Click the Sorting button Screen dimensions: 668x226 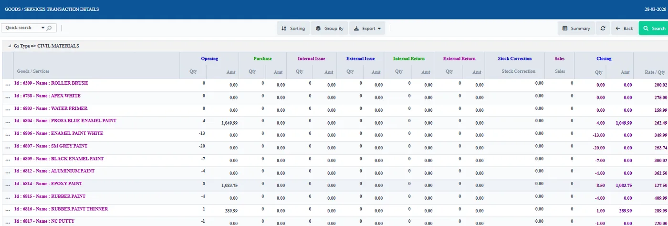293,29
